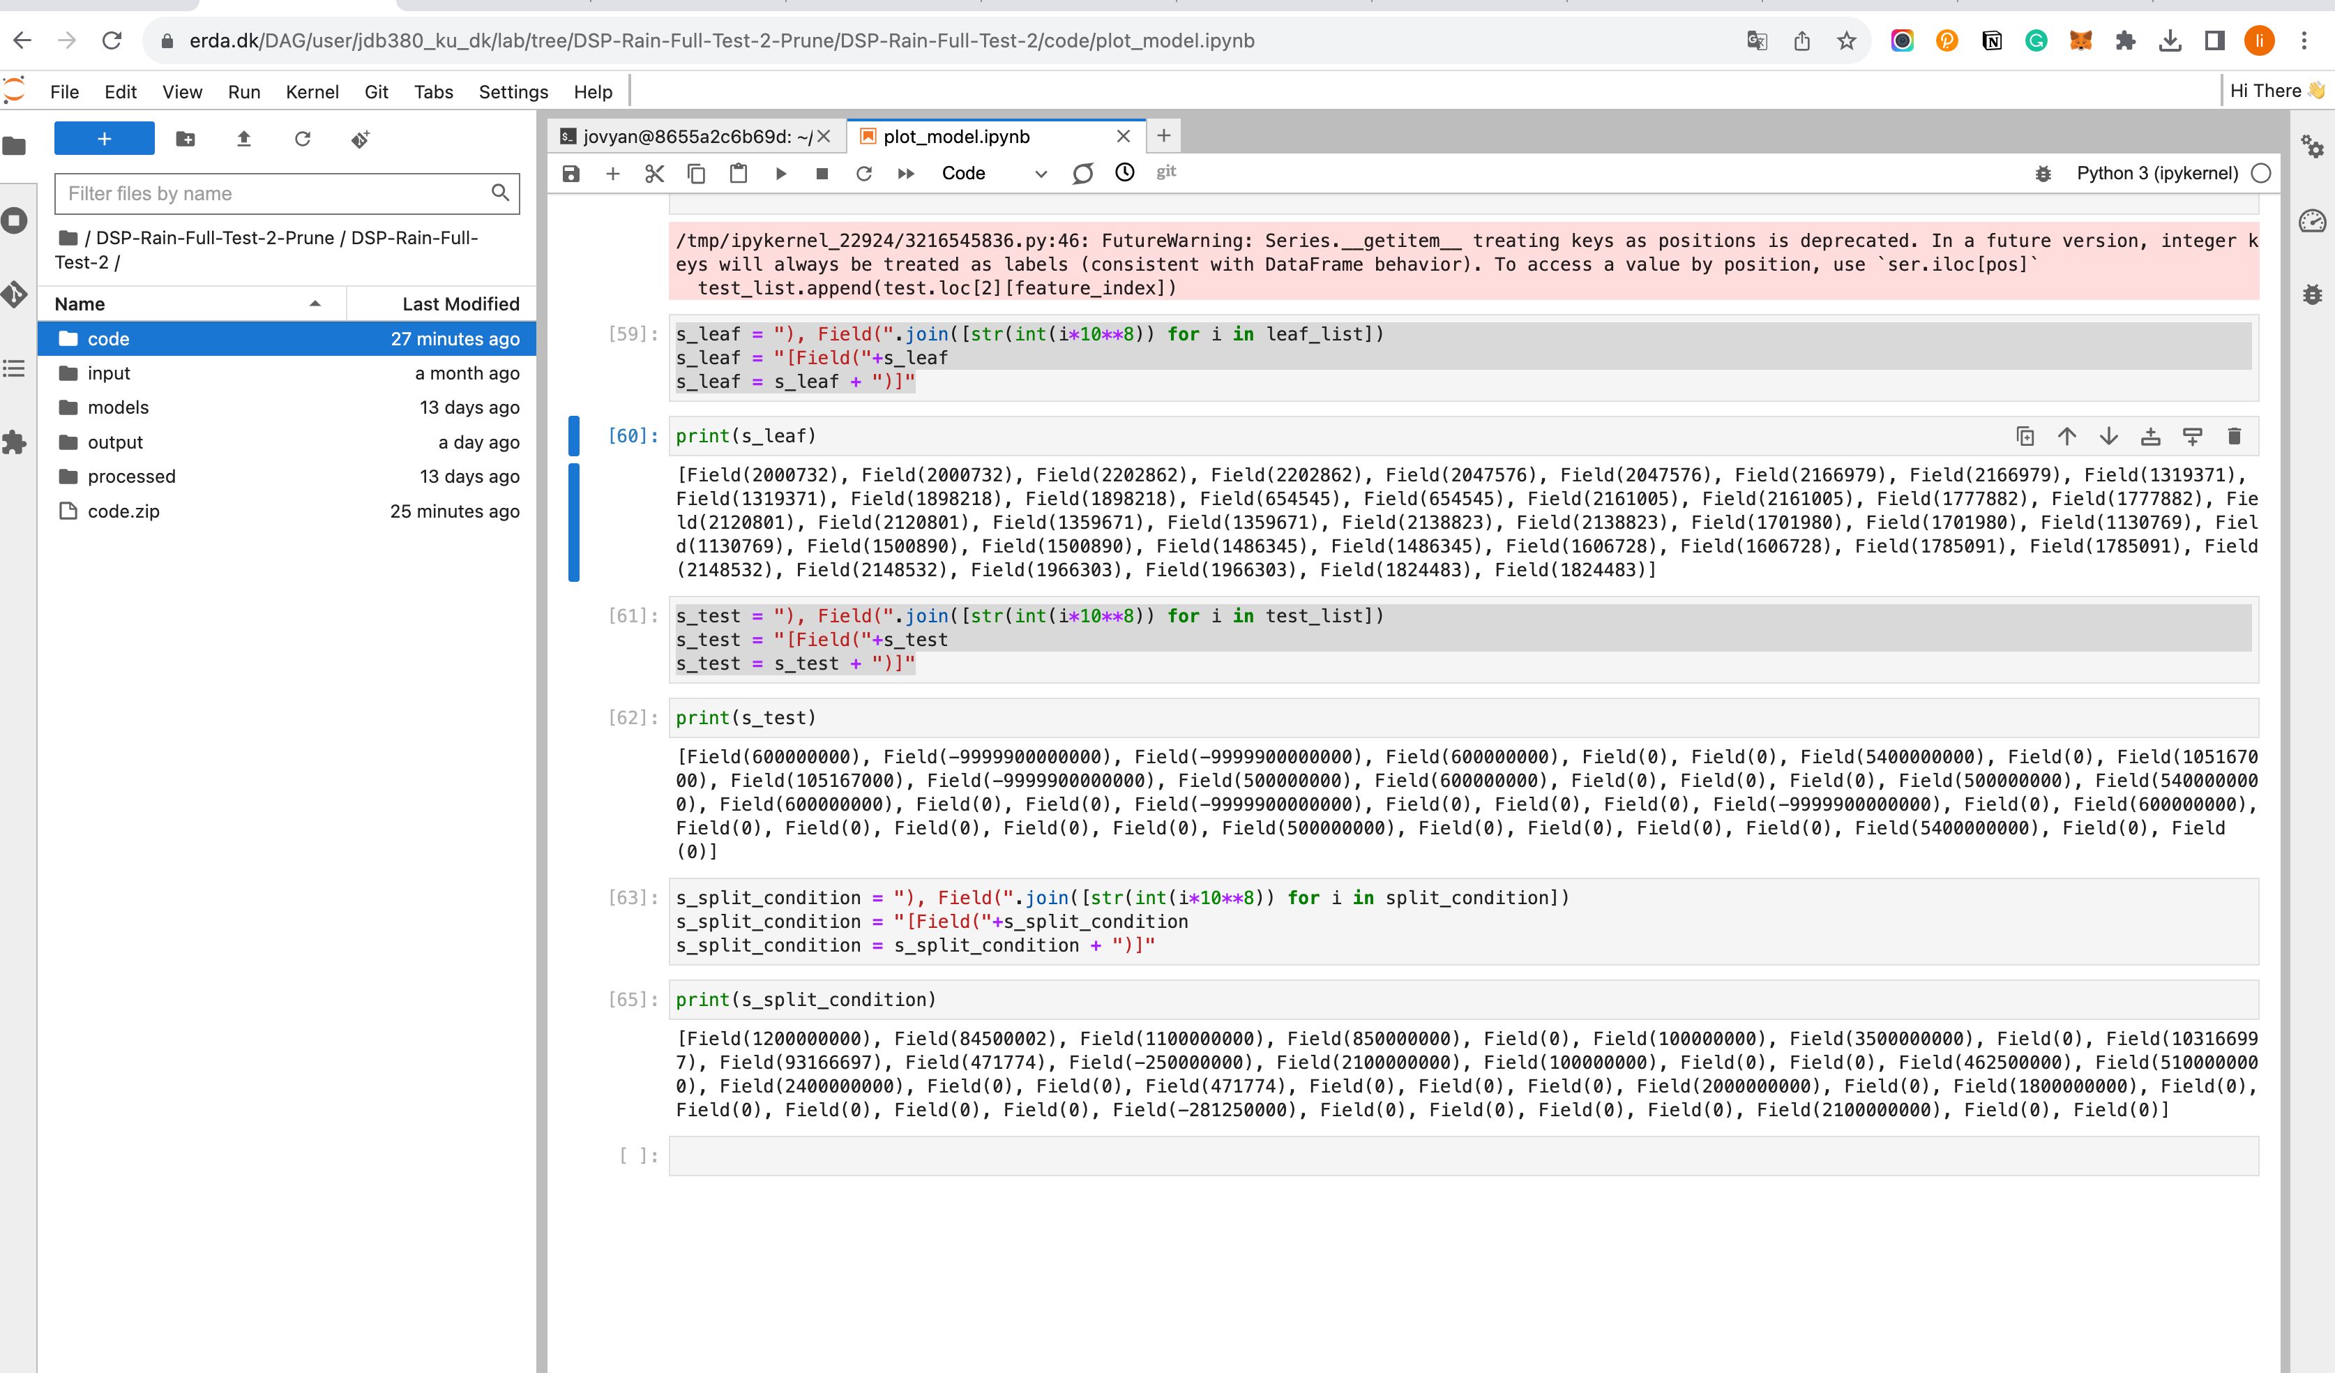Select the Kernel menu item

click(x=312, y=91)
